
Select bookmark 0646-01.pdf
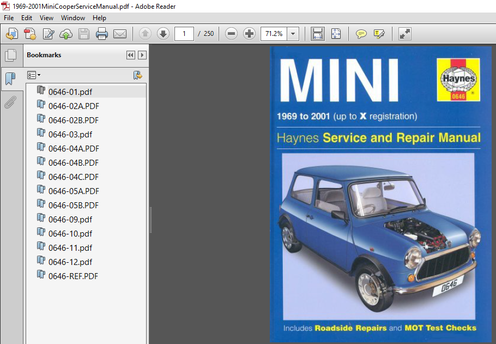point(70,92)
